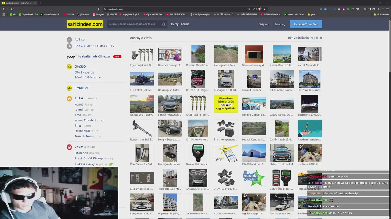Click the yellow Milyonlarca ikinci el ürün banner
This screenshot has width=391, height=219.
click(226, 103)
